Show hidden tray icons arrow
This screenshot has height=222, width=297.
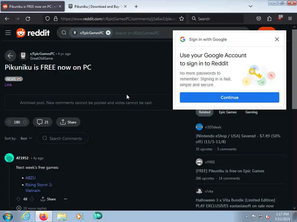247,217
